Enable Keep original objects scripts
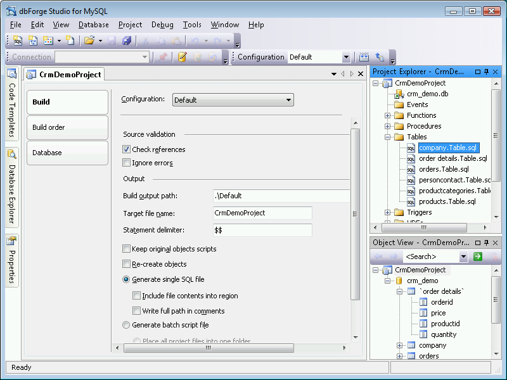The height and width of the screenshot is (380, 507). coord(126,249)
